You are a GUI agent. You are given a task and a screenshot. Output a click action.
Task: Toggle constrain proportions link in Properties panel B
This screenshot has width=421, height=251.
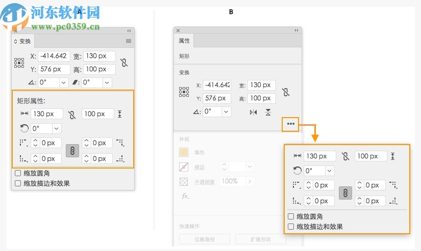coord(286,92)
